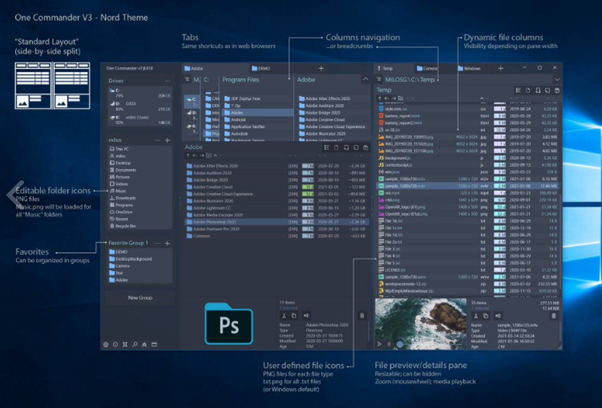Image resolution: width=602 pixels, height=408 pixels.
Task: Open the settings gear in bottom sidebar
Action: pyautogui.click(x=106, y=345)
